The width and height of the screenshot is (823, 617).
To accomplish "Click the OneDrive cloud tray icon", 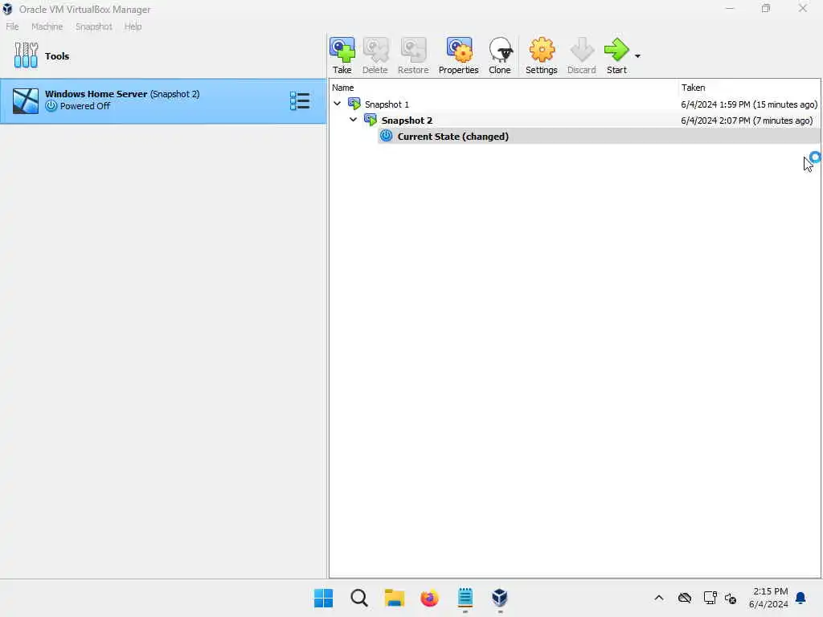I will (x=685, y=598).
